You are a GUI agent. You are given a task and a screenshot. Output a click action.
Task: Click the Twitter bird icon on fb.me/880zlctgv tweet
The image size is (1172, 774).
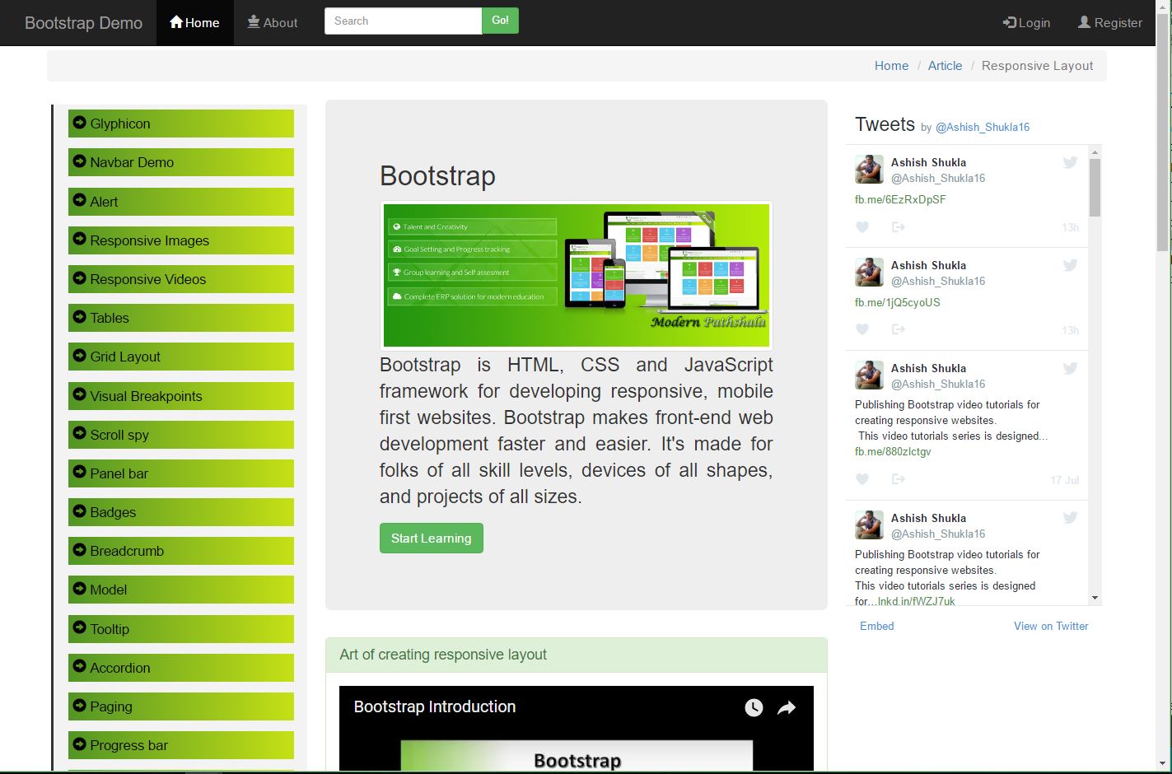[x=1070, y=368]
